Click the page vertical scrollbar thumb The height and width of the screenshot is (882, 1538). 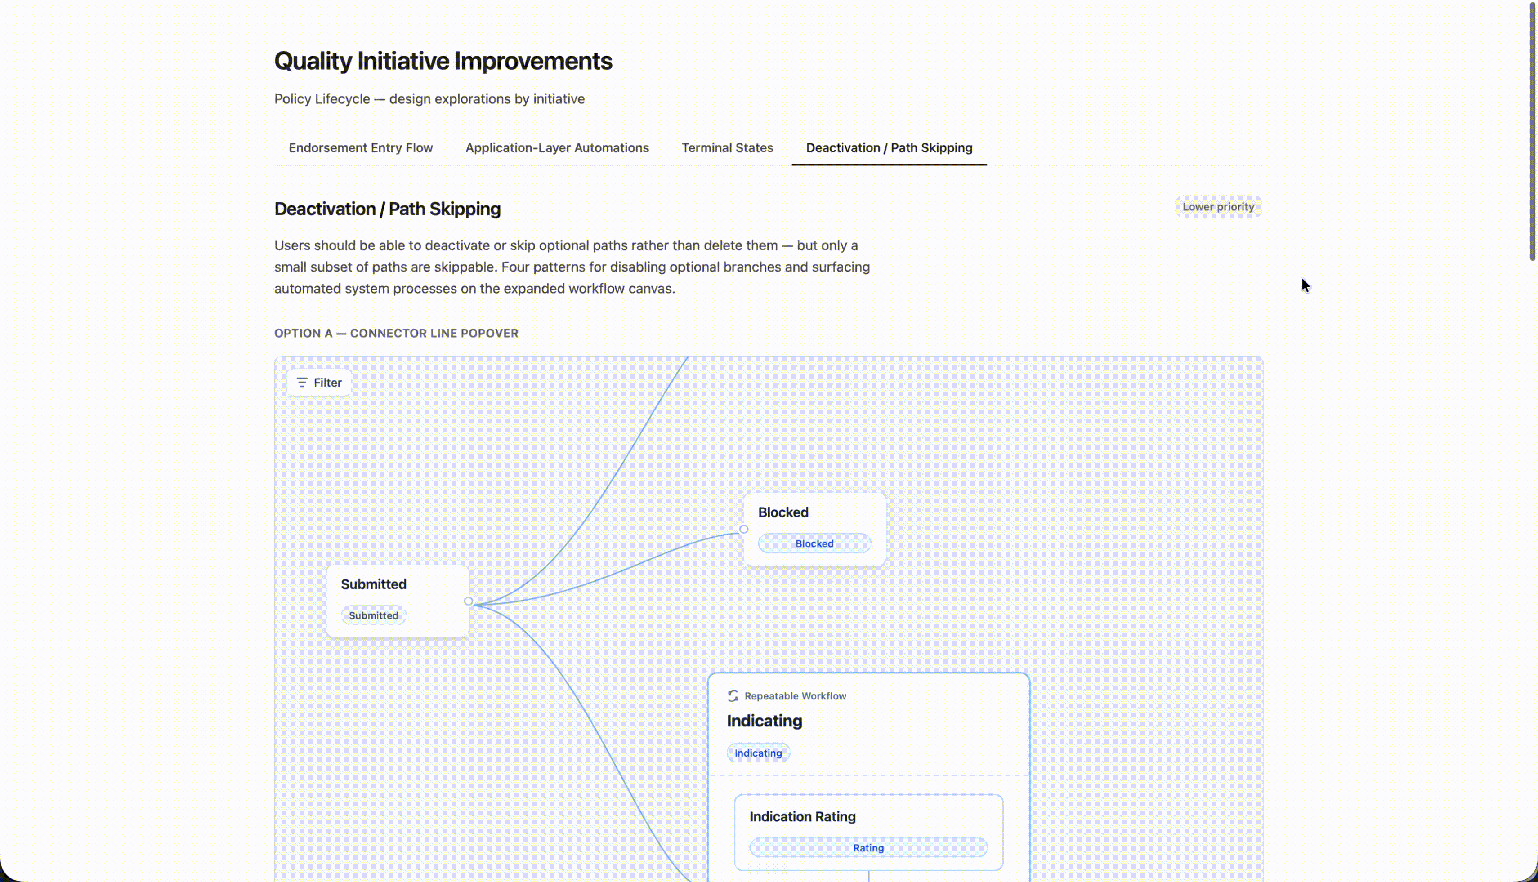pos(1533,130)
